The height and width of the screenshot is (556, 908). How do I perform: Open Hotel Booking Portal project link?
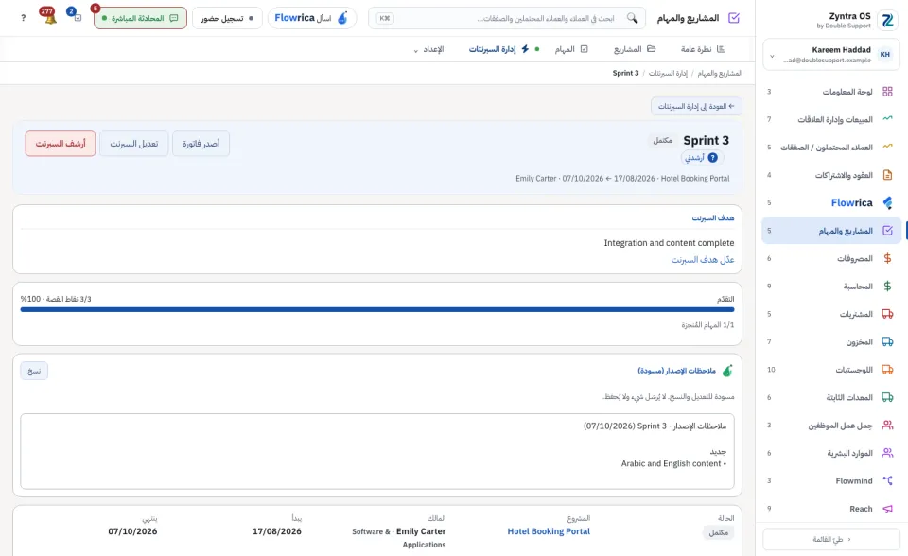click(549, 531)
